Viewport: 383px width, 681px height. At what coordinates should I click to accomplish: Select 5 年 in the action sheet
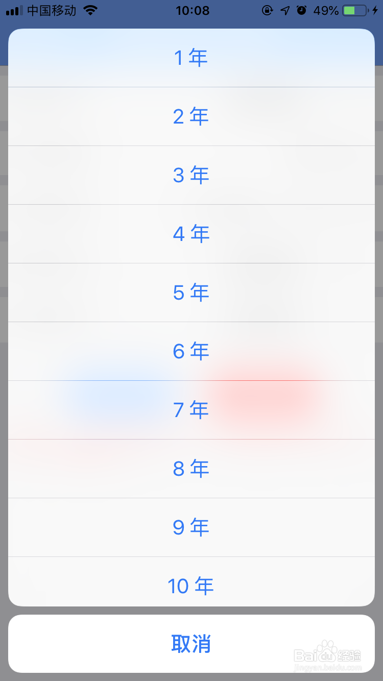coord(191,293)
